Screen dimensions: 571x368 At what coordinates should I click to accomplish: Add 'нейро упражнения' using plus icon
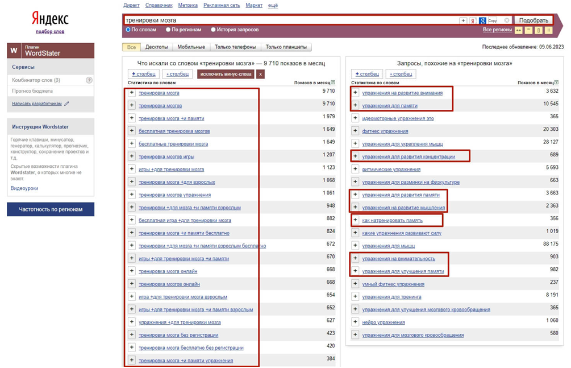[x=355, y=322]
